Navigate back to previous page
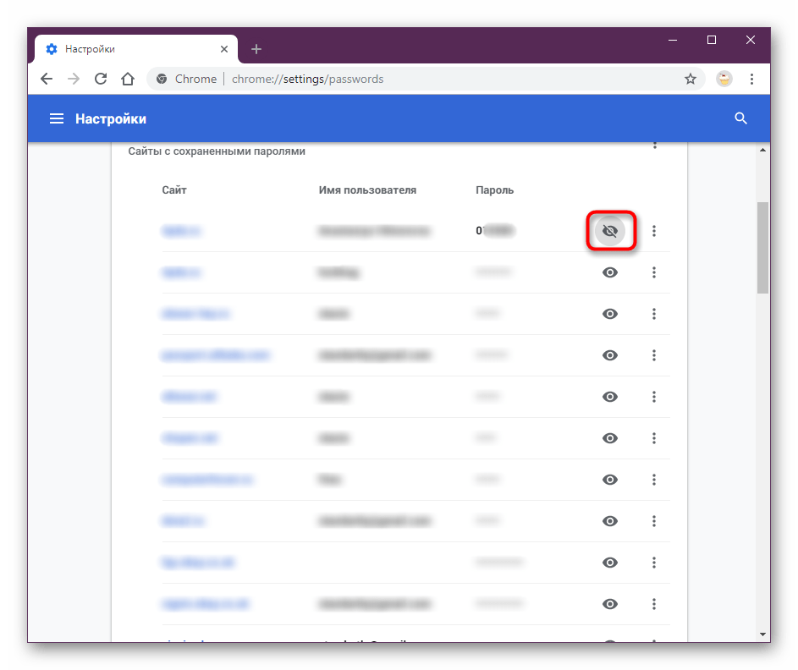This screenshot has width=798, height=670. (x=47, y=79)
